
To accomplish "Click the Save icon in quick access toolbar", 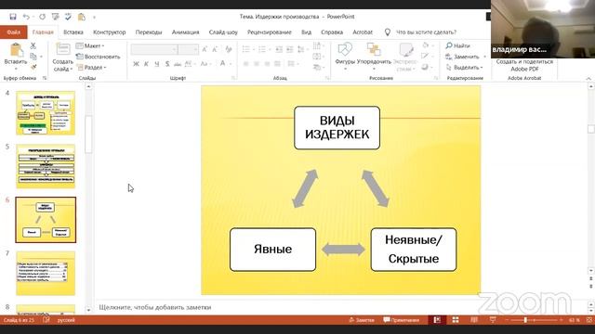I will [x=13, y=17].
